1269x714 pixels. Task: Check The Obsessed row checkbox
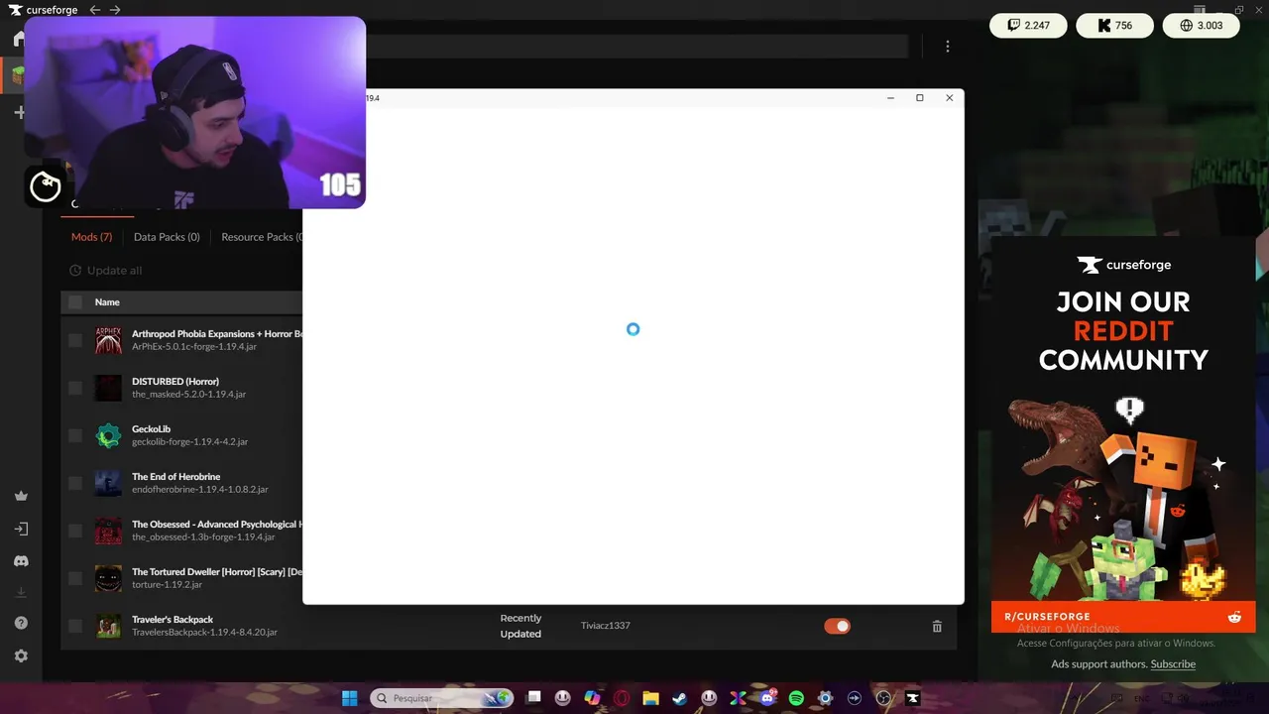point(75,531)
